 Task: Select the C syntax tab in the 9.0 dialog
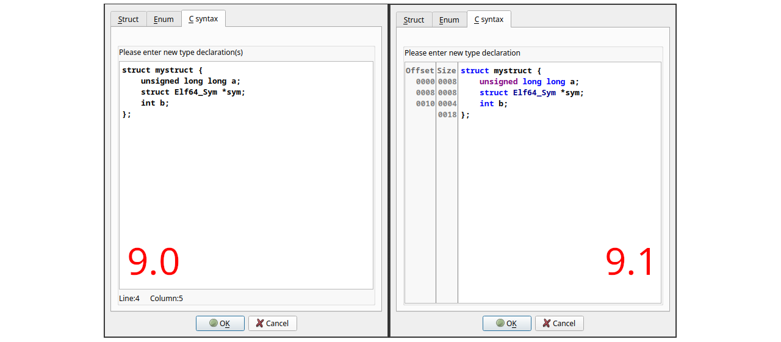point(203,19)
